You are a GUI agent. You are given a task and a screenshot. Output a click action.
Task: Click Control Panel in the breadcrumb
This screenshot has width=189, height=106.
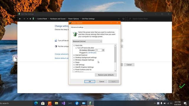42,19
